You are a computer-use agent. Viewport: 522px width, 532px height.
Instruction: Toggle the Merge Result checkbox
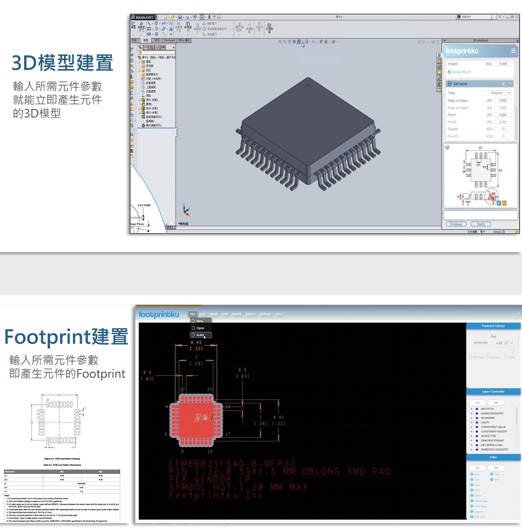coord(450,72)
